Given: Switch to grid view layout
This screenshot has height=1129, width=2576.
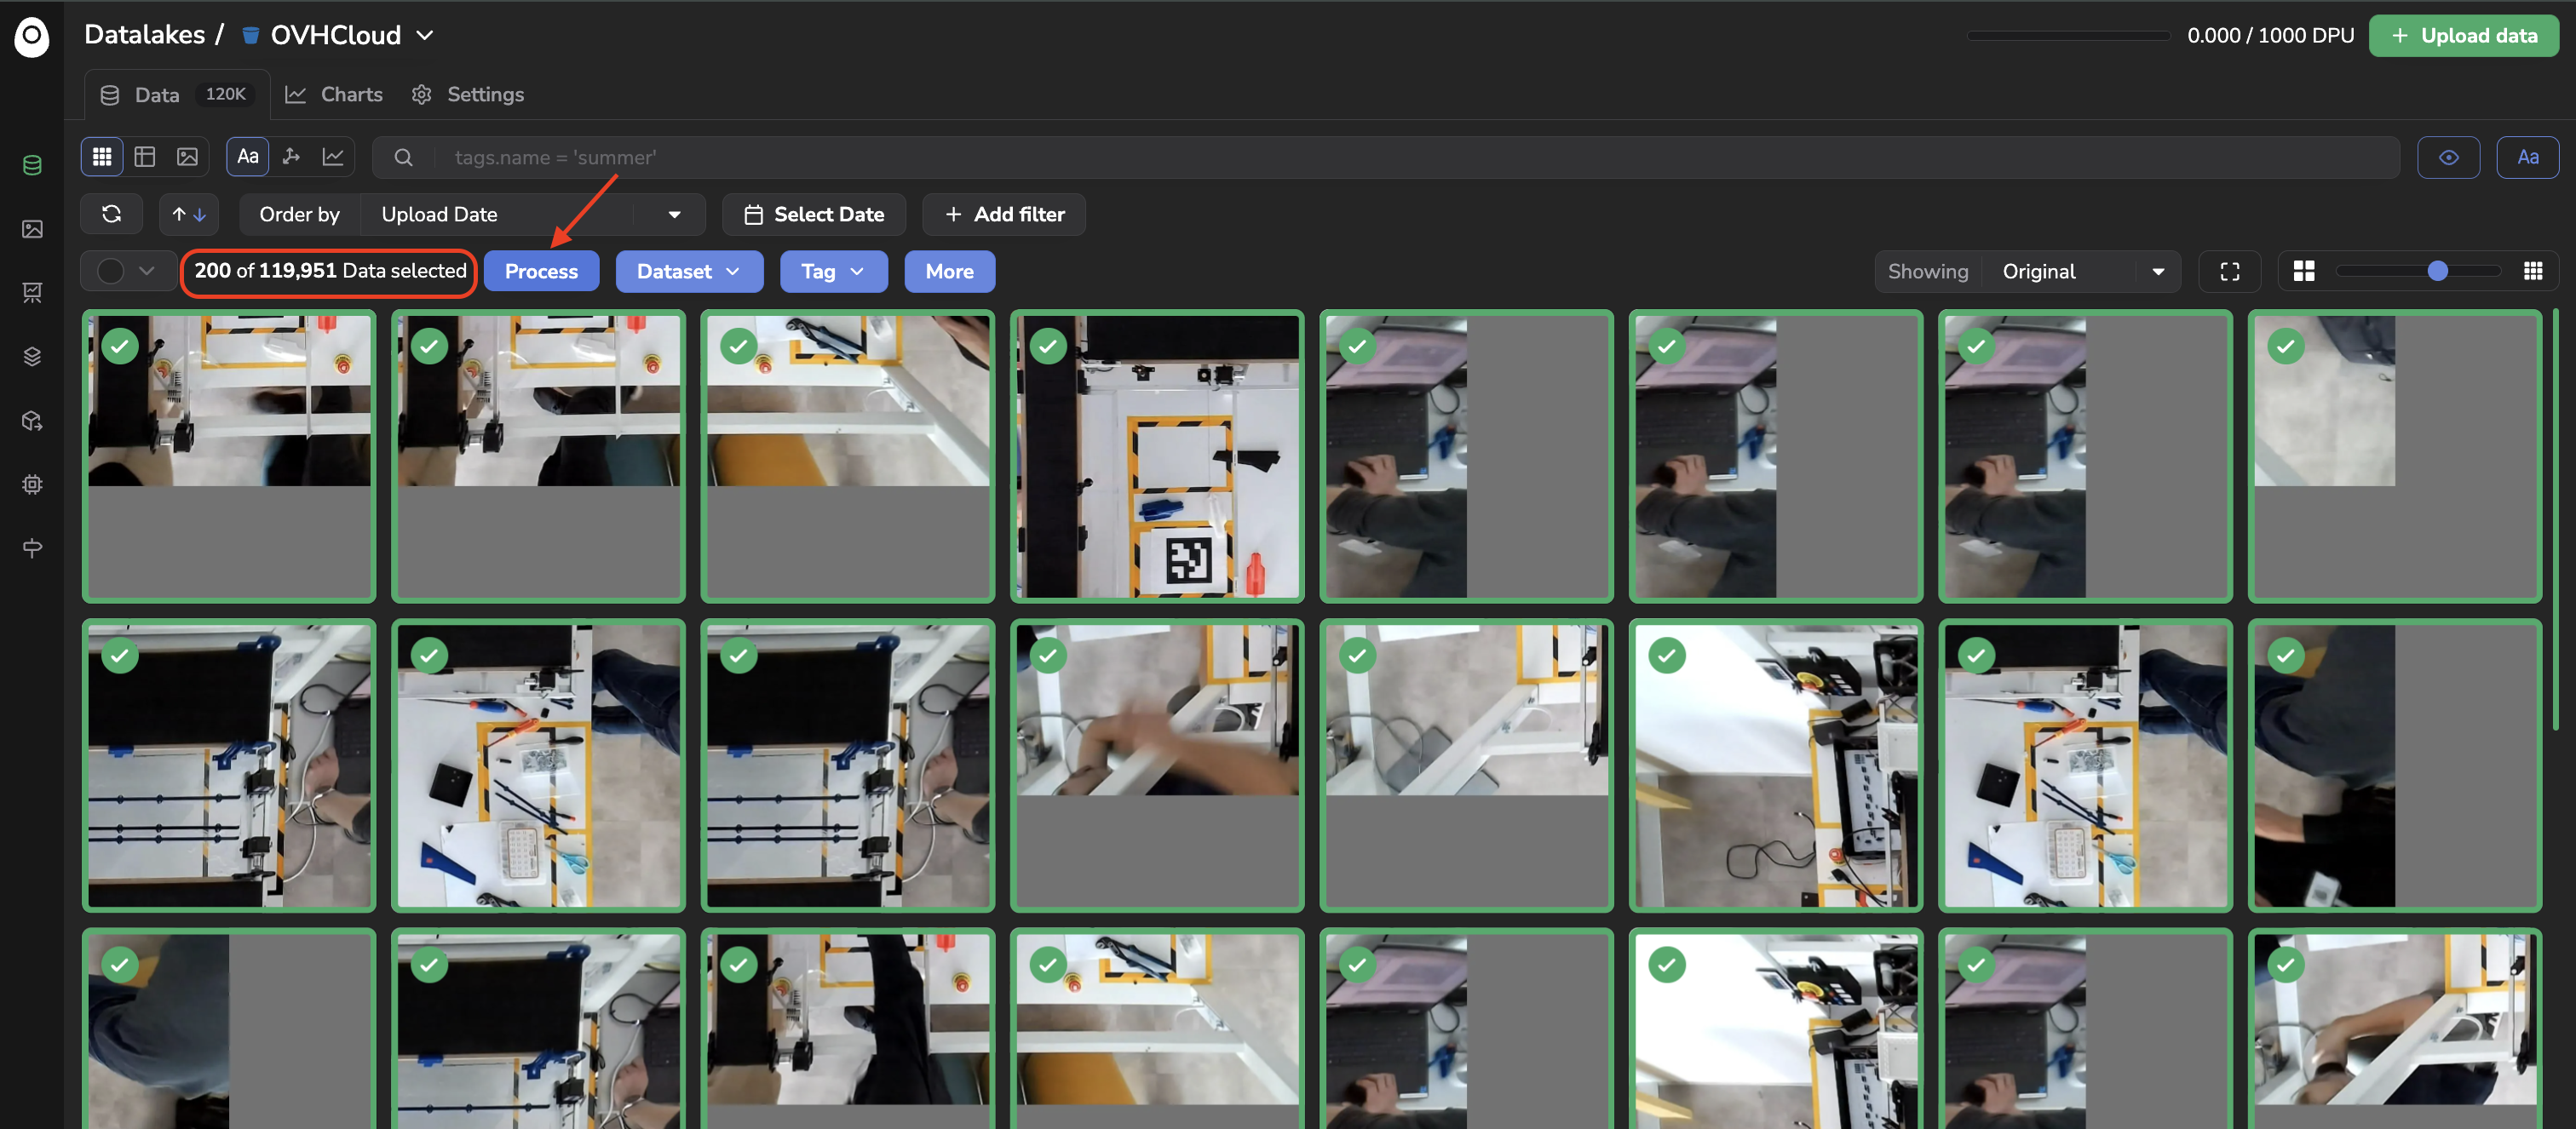Looking at the screenshot, I should [x=102, y=157].
